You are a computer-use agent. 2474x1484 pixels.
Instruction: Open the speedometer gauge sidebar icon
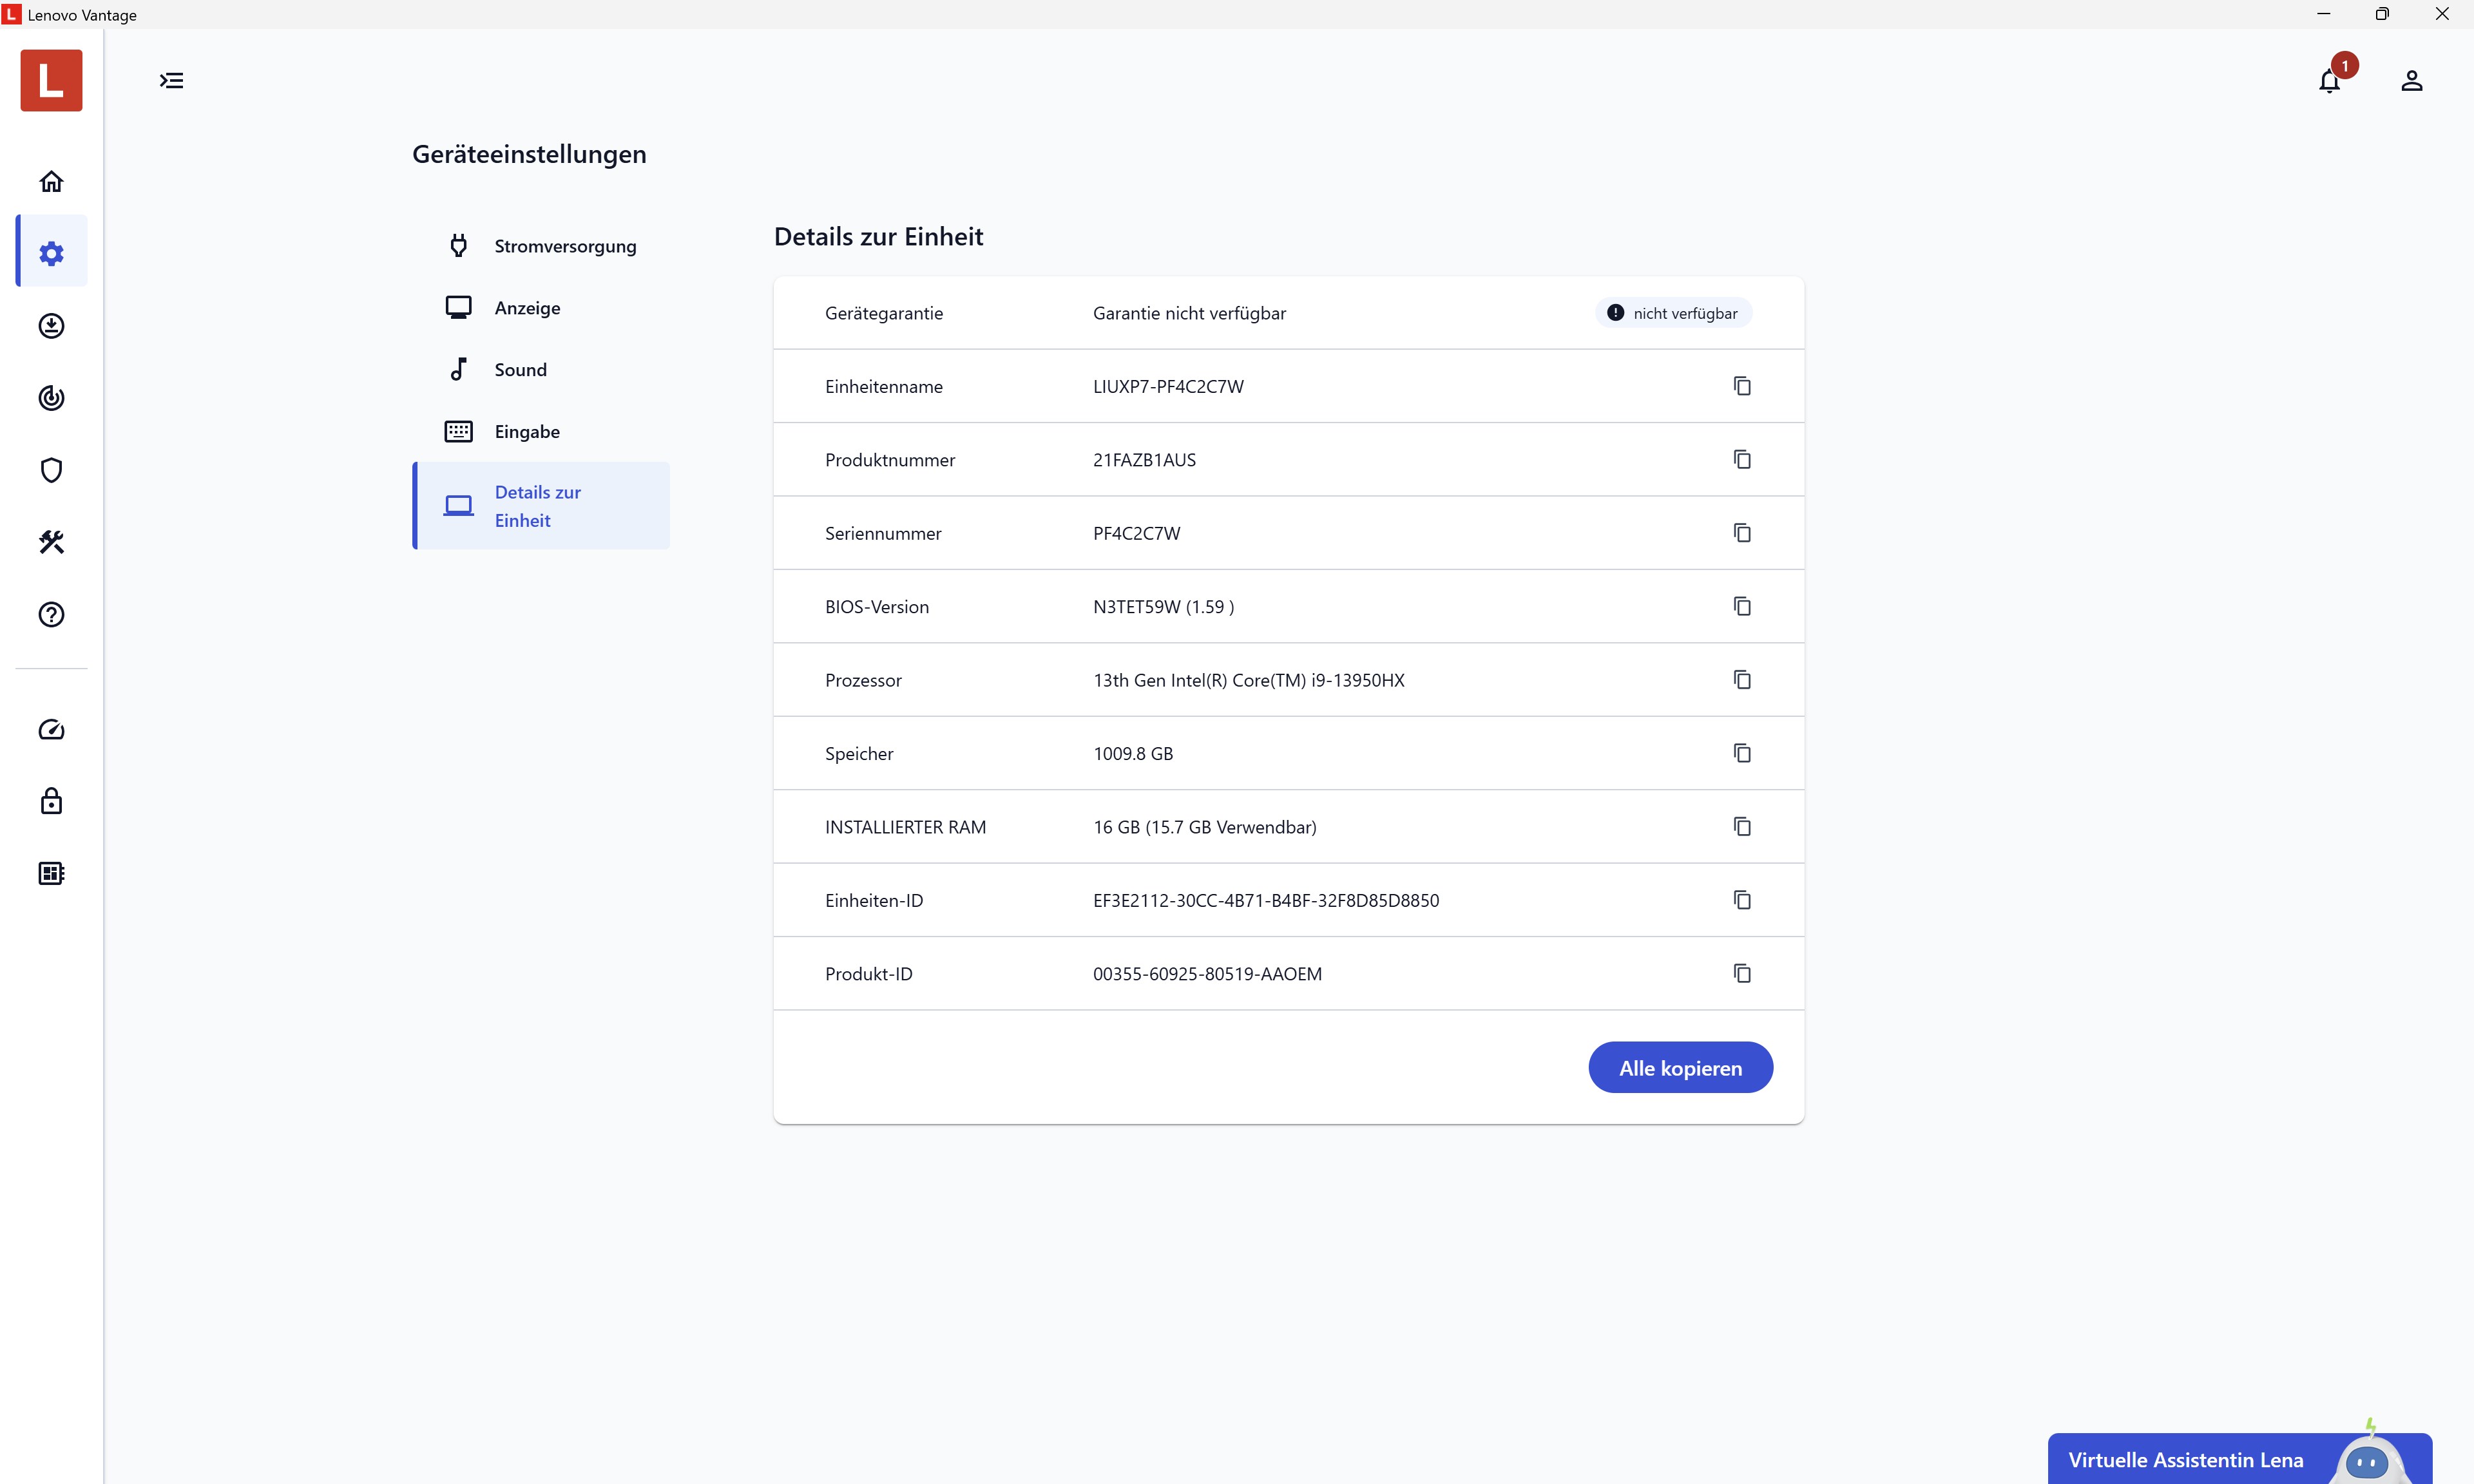pyautogui.click(x=51, y=730)
